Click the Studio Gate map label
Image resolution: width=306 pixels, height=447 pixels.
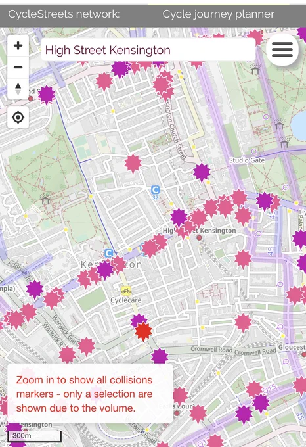tap(247, 160)
